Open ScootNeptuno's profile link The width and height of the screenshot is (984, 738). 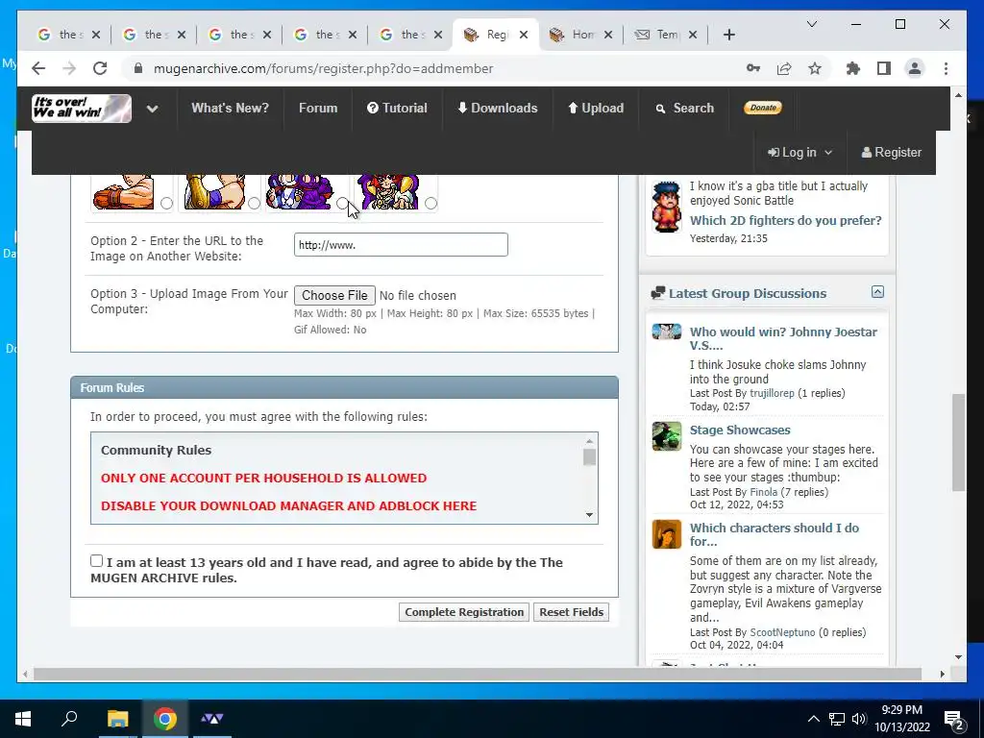(x=782, y=632)
